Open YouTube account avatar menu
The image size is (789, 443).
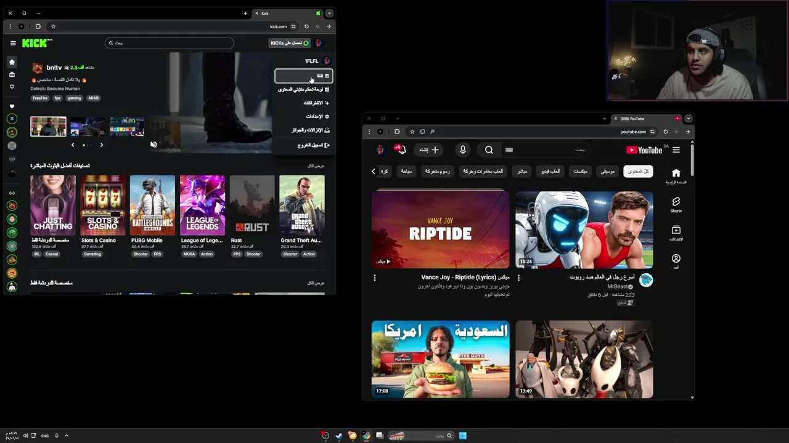(380, 150)
